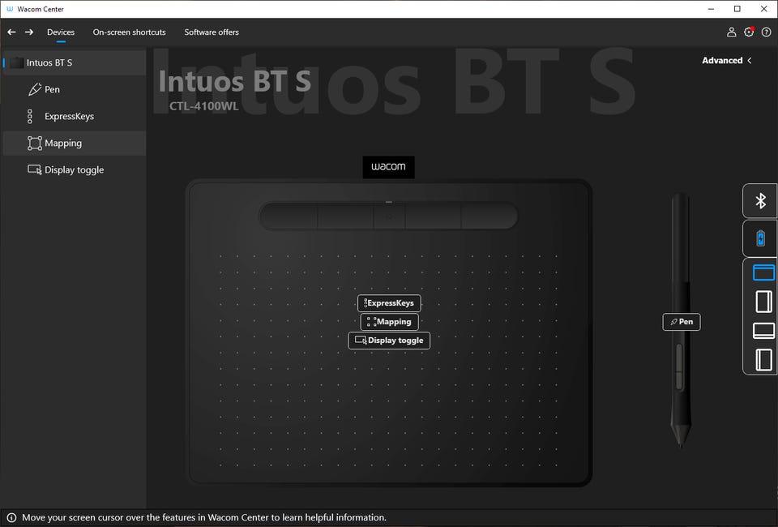778x527 pixels.
Task: Select Mapping in the sidebar
Action: (x=75, y=143)
